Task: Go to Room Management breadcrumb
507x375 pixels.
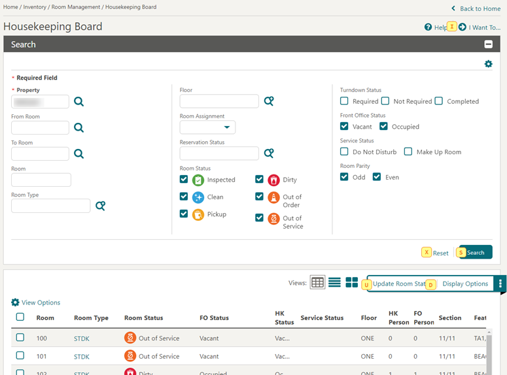Action: point(76,7)
